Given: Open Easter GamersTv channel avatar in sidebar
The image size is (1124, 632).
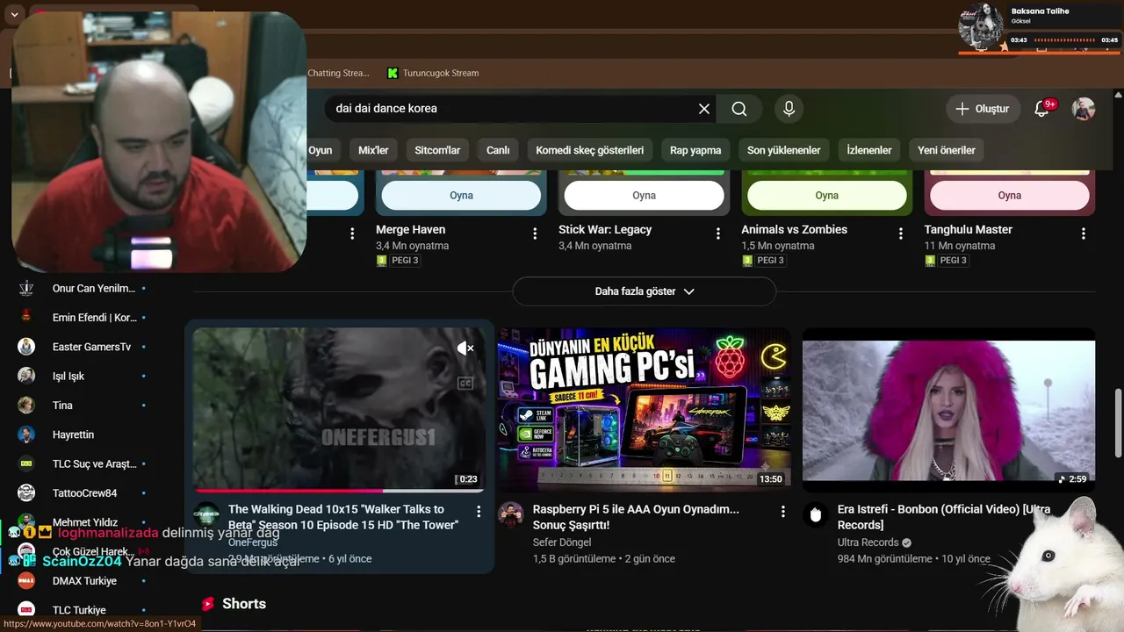Looking at the screenshot, I should click(x=26, y=347).
